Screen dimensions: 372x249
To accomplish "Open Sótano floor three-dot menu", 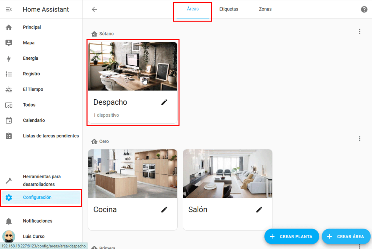I will pyautogui.click(x=360, y=32).
